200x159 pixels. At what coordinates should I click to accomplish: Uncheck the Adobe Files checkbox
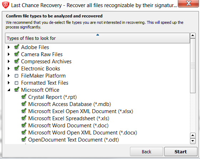[x=16, y=47]
